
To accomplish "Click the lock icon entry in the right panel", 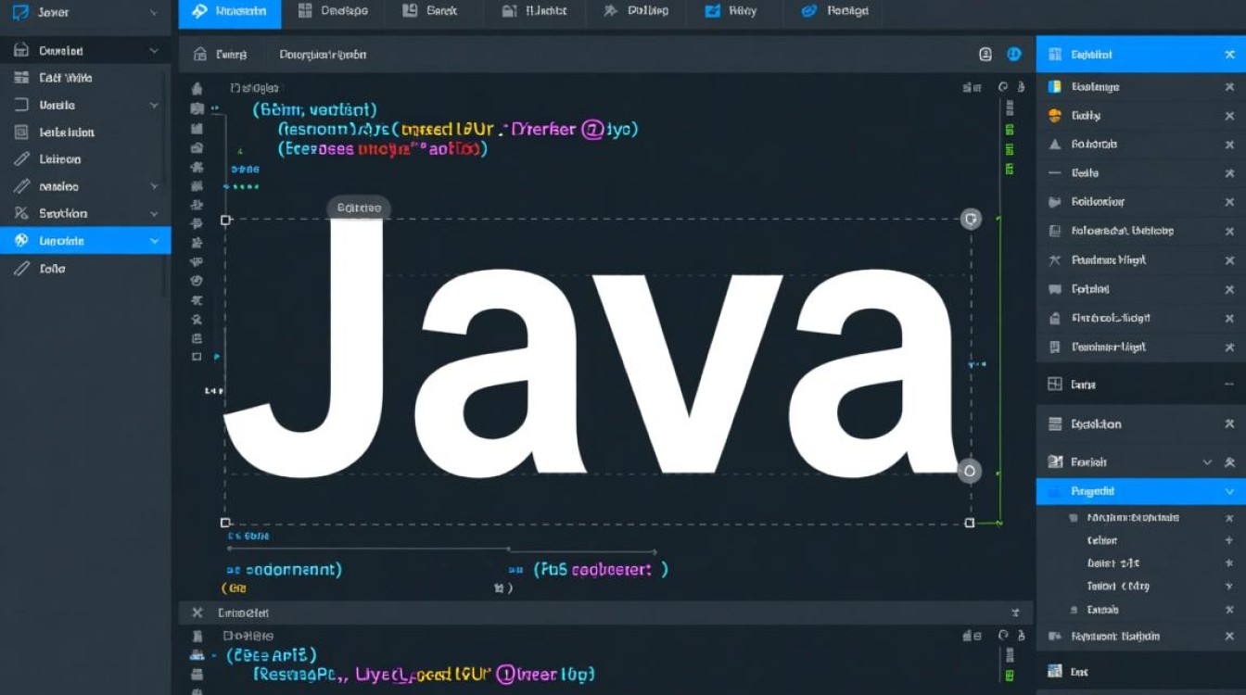I will (x=1055, y=318).
